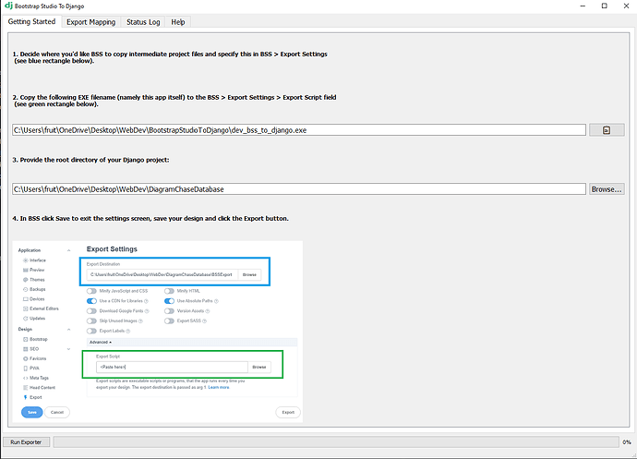Screen dimensions: 637x459
Task: Click the External Editors icon in the settings picture
Action: [x=26, y=309]
